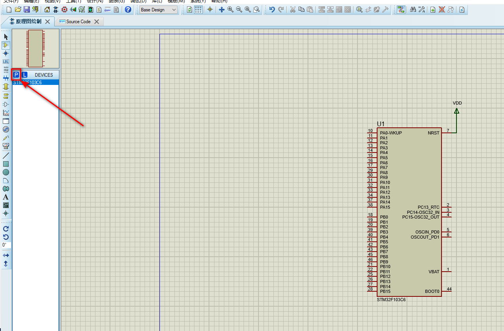The width and height of the screenshot is (504, 331).
Task: Open Bill of Materials dollar icon
Action: (x=99, y=9)
